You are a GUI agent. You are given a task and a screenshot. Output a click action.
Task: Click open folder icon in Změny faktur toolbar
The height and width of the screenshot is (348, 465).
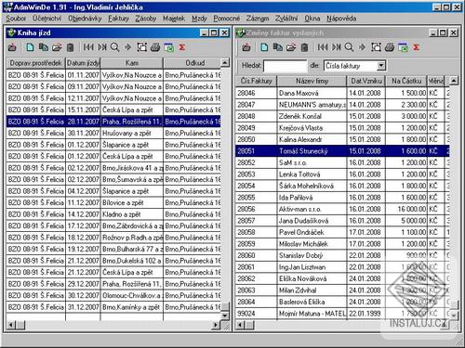coord(291,47)
